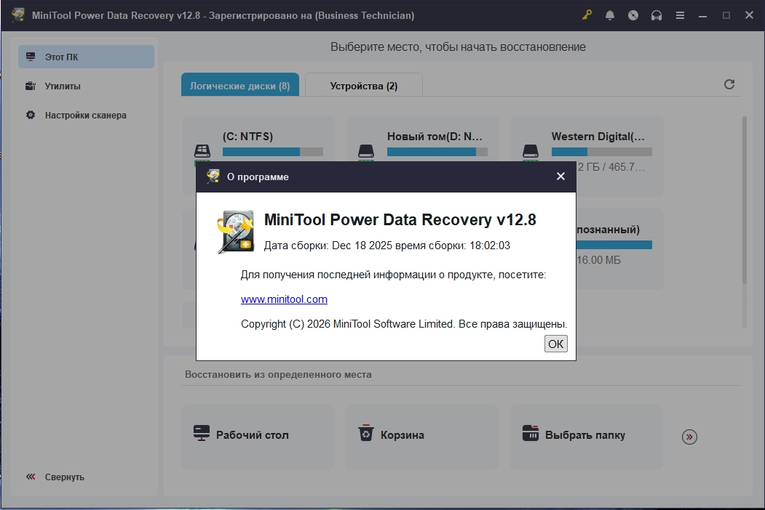This screenshot has width=765, height=510.
Task: Click the 'Утилиты' toolbox icon
Action: pos(31,86)
